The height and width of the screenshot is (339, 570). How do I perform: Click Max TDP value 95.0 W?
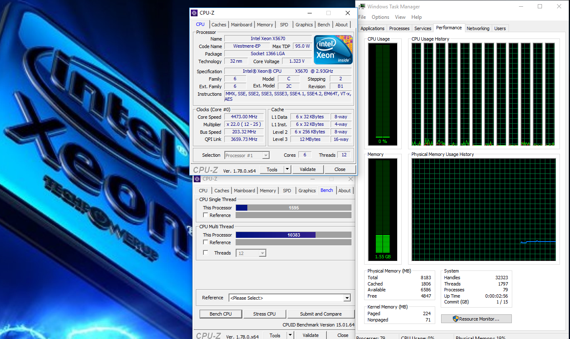[302, 46]
